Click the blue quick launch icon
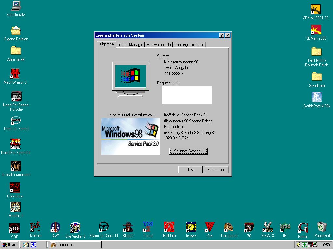333x249 pixels. (33, 245)
